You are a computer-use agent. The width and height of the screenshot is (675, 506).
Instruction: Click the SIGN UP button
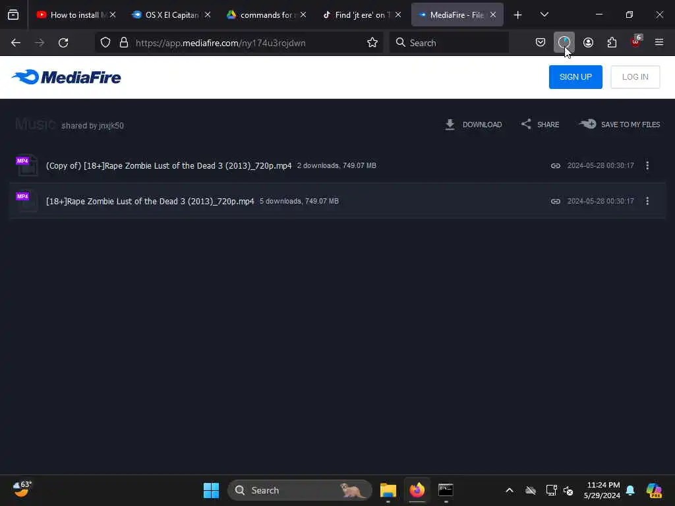(575, 77)
